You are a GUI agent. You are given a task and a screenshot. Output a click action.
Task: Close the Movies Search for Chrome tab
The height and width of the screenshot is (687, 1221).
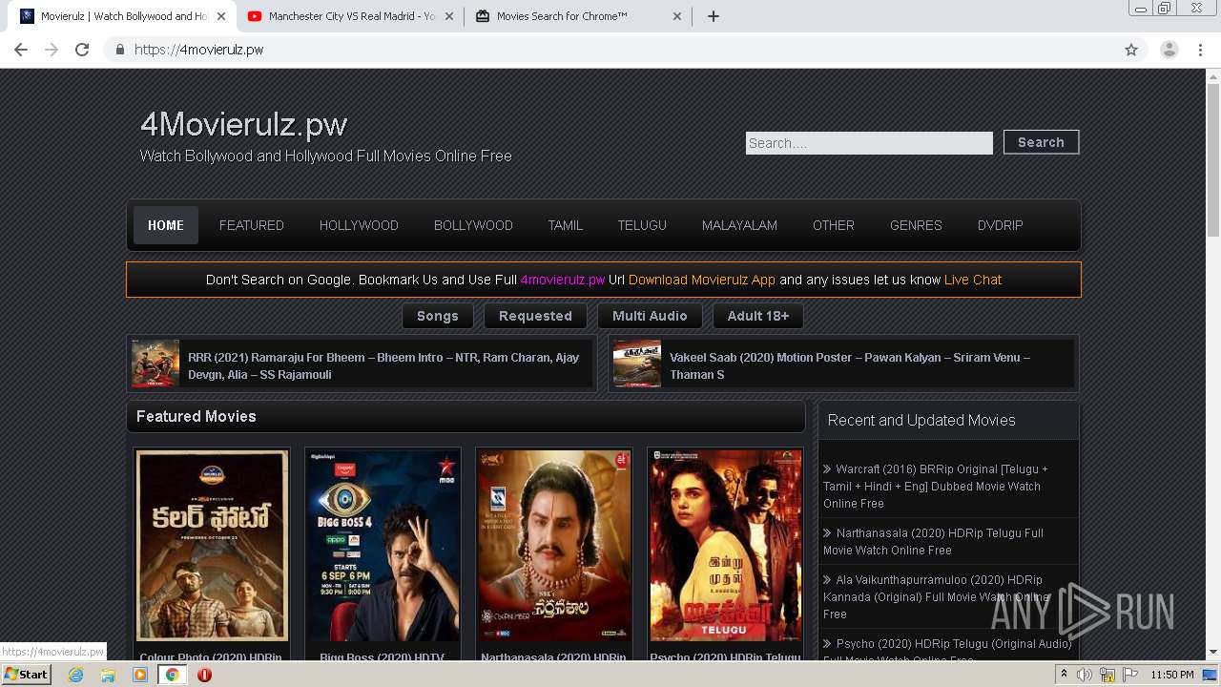(677, 16)
